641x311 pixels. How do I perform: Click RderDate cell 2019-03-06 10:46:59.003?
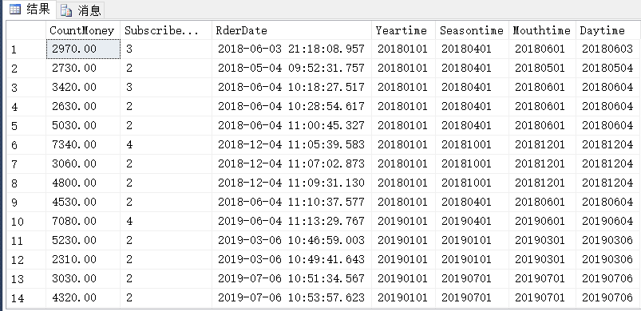(291, 240)
